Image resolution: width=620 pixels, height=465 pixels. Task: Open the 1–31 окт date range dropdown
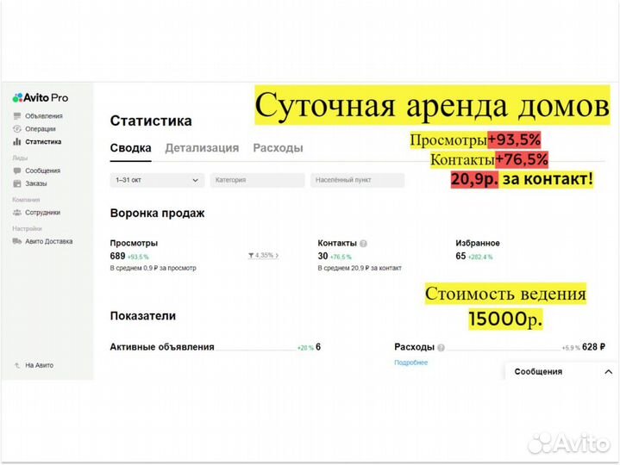pyautogui.click(x=157, y=180)
